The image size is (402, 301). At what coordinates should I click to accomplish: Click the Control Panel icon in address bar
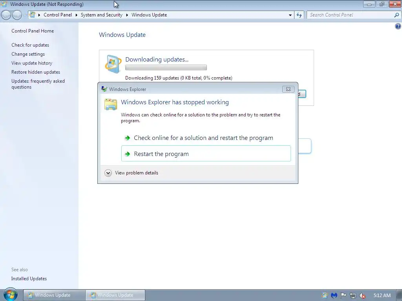tap(32, 15)
